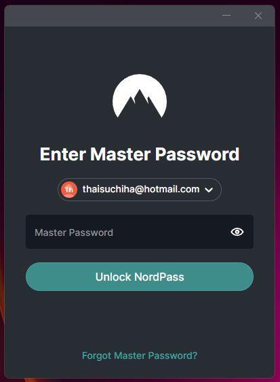280x382 pixels.
Task: Click the Unlock NordPass button
Action: [140, 277]
